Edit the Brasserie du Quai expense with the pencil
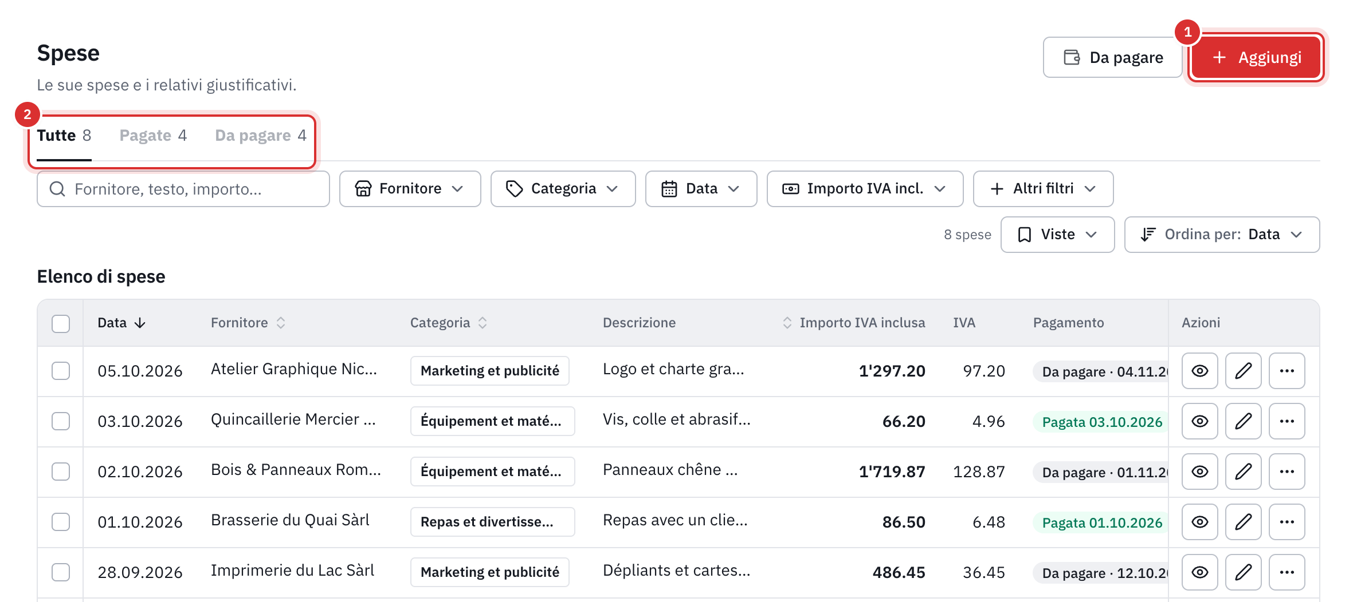Screen dimensions: 1357x602 click(x=1243, y=522)
